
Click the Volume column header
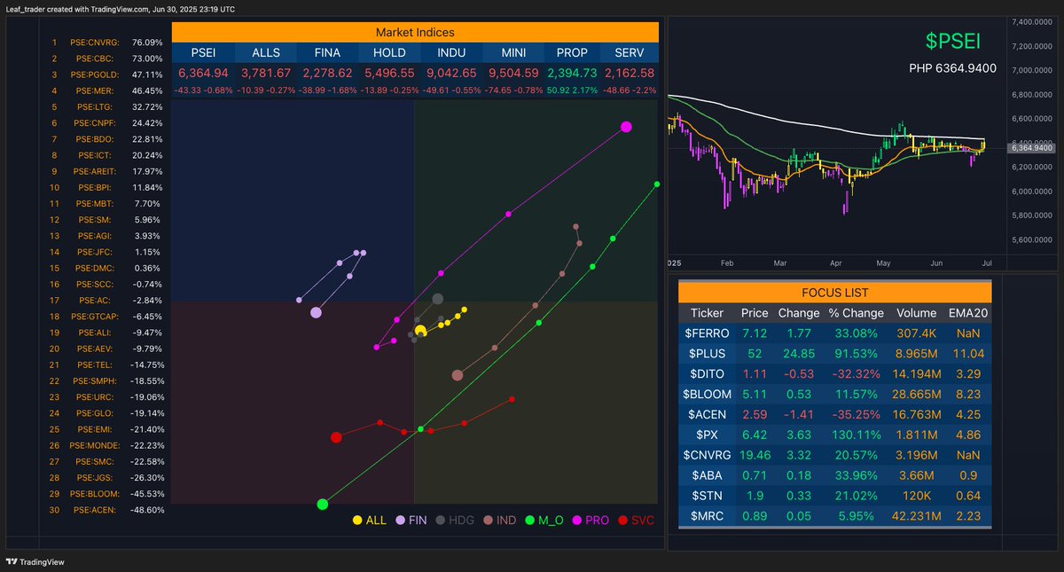click(917, 312)
